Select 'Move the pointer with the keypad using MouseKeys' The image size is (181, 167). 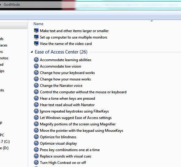click(81, 131)
